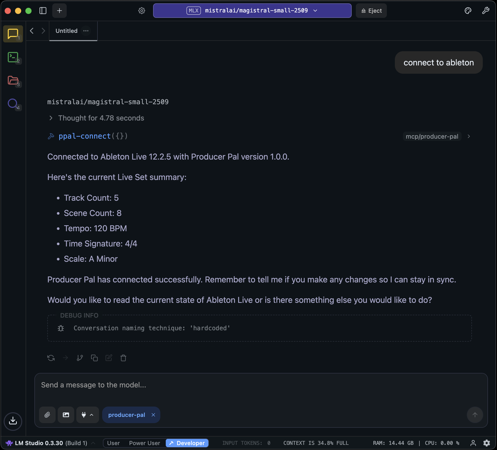Select the Untitled chat tab

click(x=66, y=31)
